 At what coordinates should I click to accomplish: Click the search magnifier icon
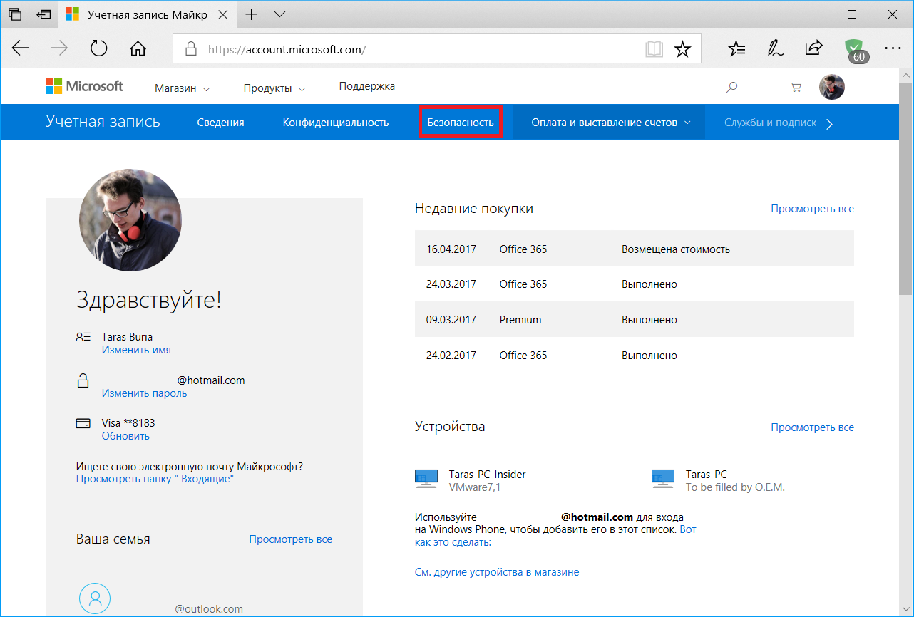731,88
